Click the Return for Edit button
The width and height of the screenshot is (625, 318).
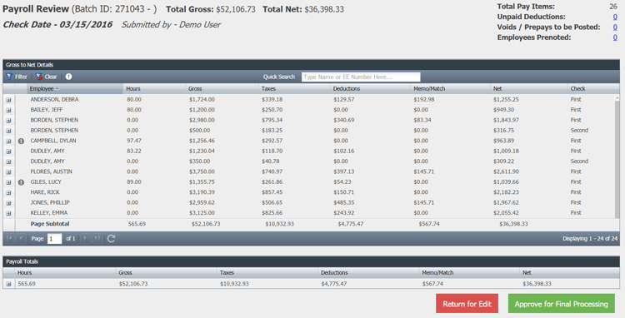tap(467, 304)
